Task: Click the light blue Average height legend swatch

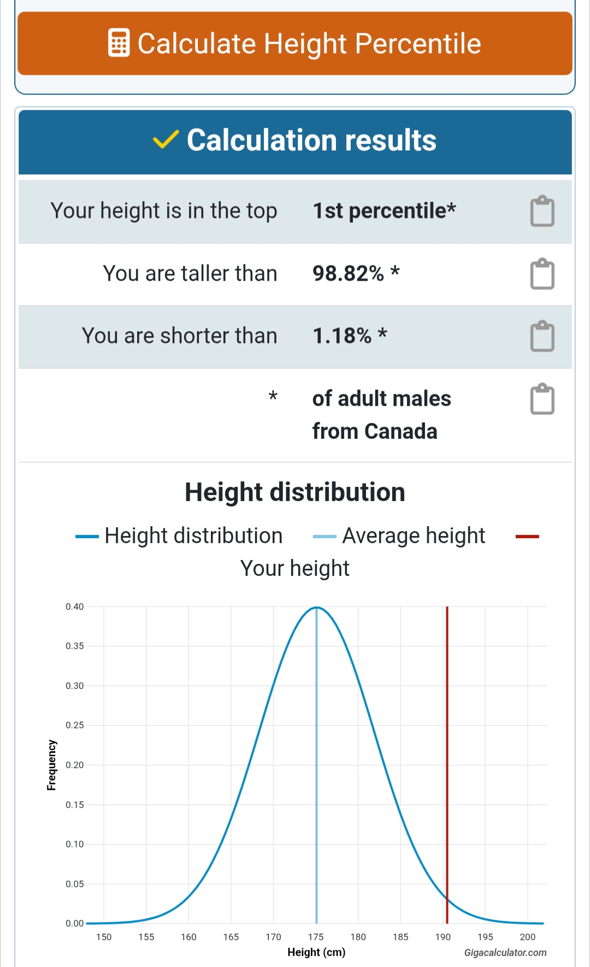Action: point(324,536)
